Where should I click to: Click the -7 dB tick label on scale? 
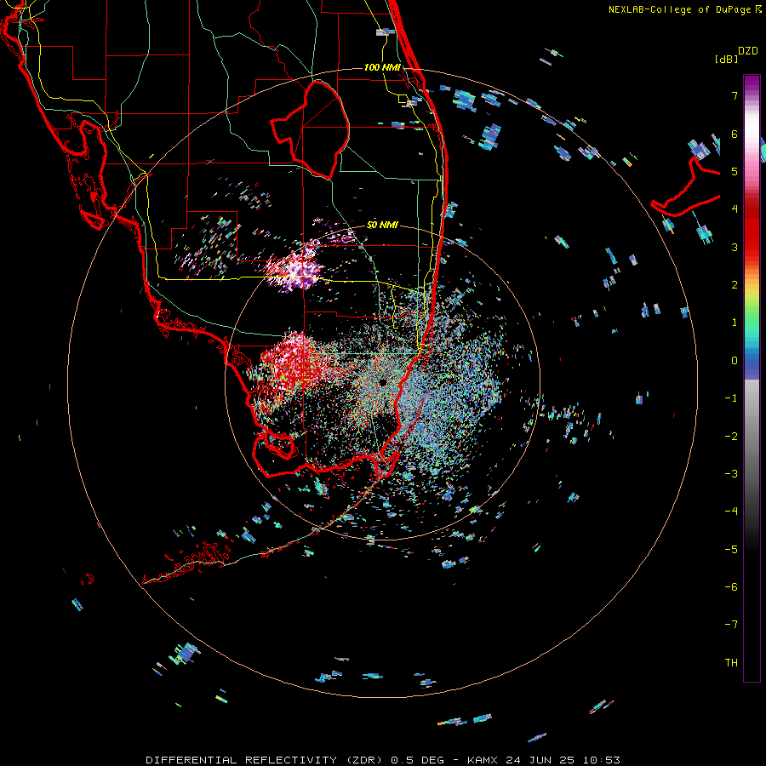pos(731,625)
